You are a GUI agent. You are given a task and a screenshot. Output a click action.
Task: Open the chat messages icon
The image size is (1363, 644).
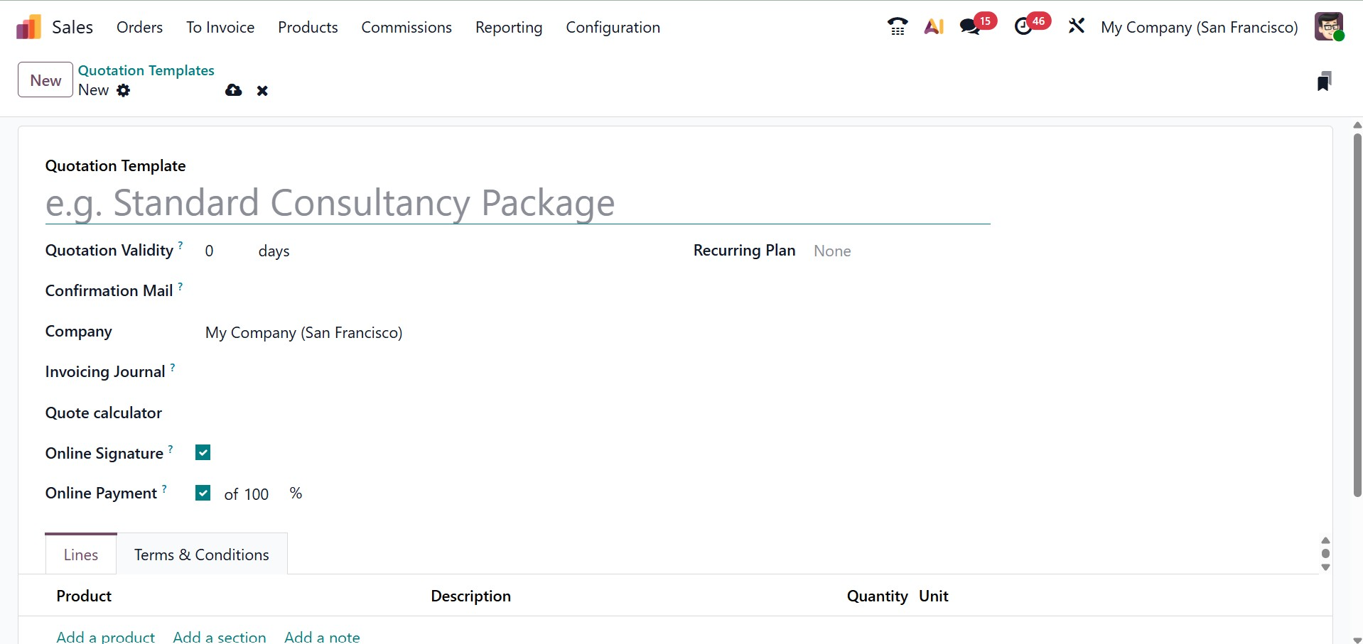point(969,27)
